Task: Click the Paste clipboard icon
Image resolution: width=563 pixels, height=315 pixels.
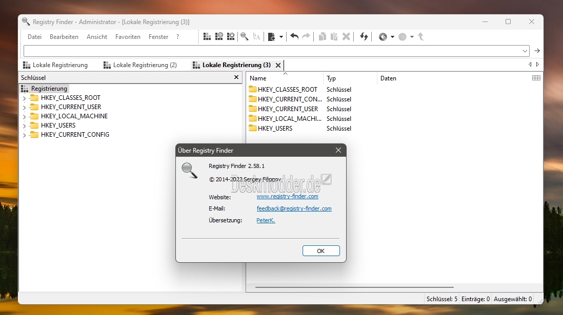Action: click(334, 36)
